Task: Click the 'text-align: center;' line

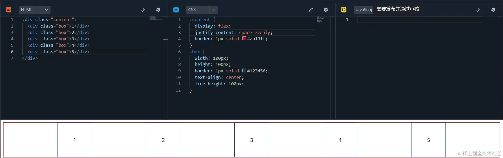Action: (219, 77)
